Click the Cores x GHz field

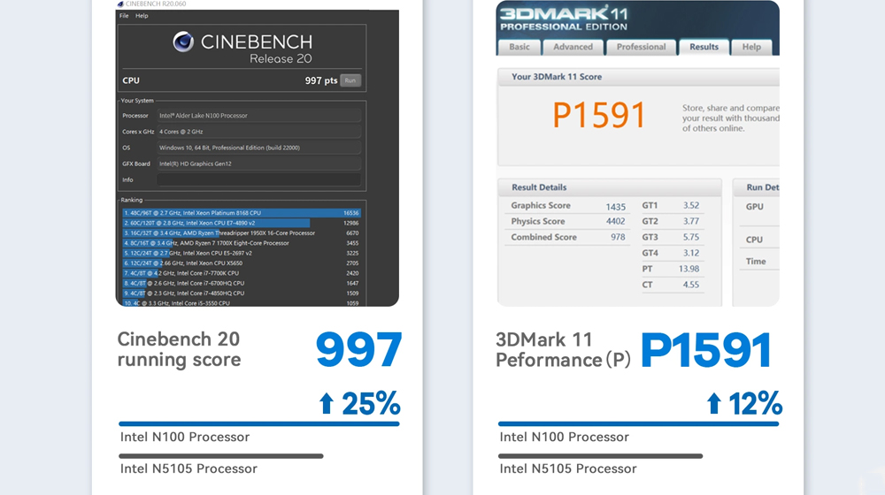coord(258,132)
